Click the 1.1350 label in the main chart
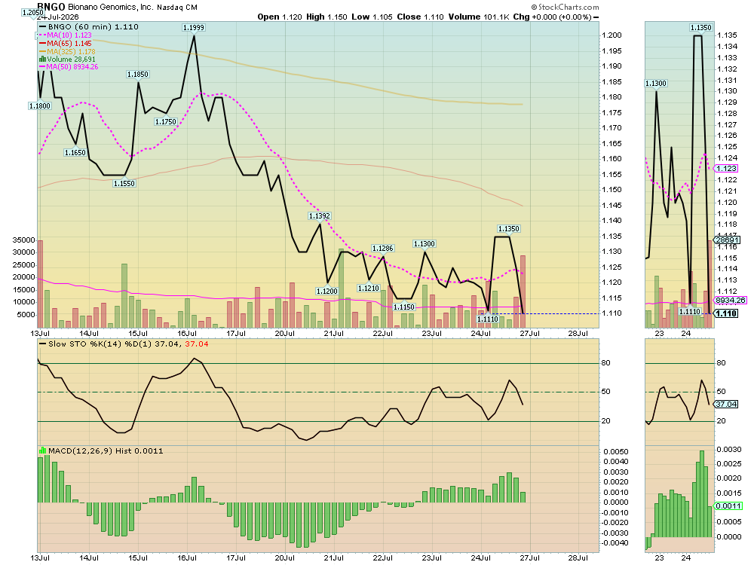 [509, 229]
